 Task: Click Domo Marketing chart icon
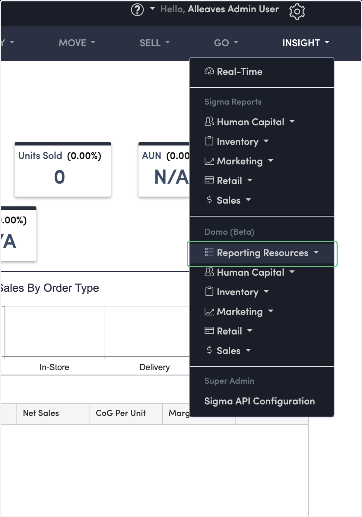[x=209, y=312]
